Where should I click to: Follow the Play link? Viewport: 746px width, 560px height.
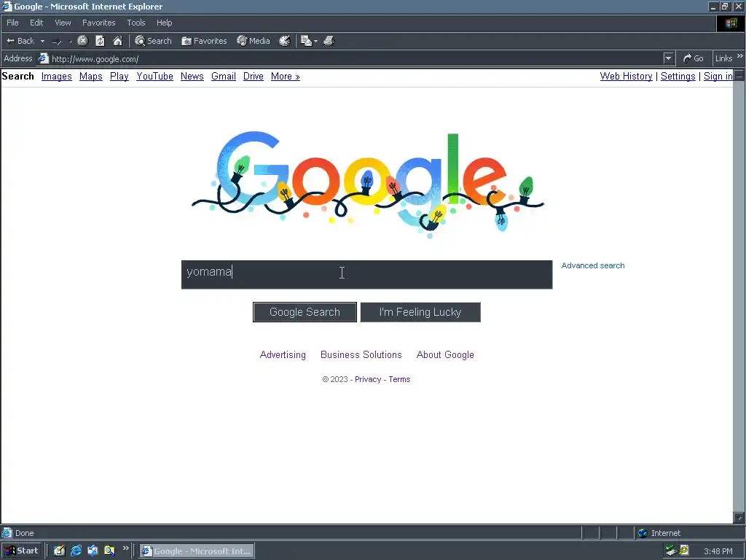tap(119, 76)
